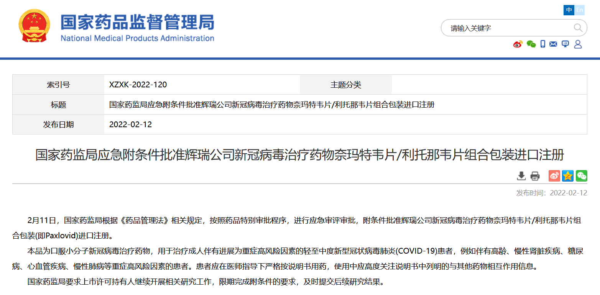600x295 pixels.
Task: Open the mobile phone icon in header
Action: coord(543,44)
